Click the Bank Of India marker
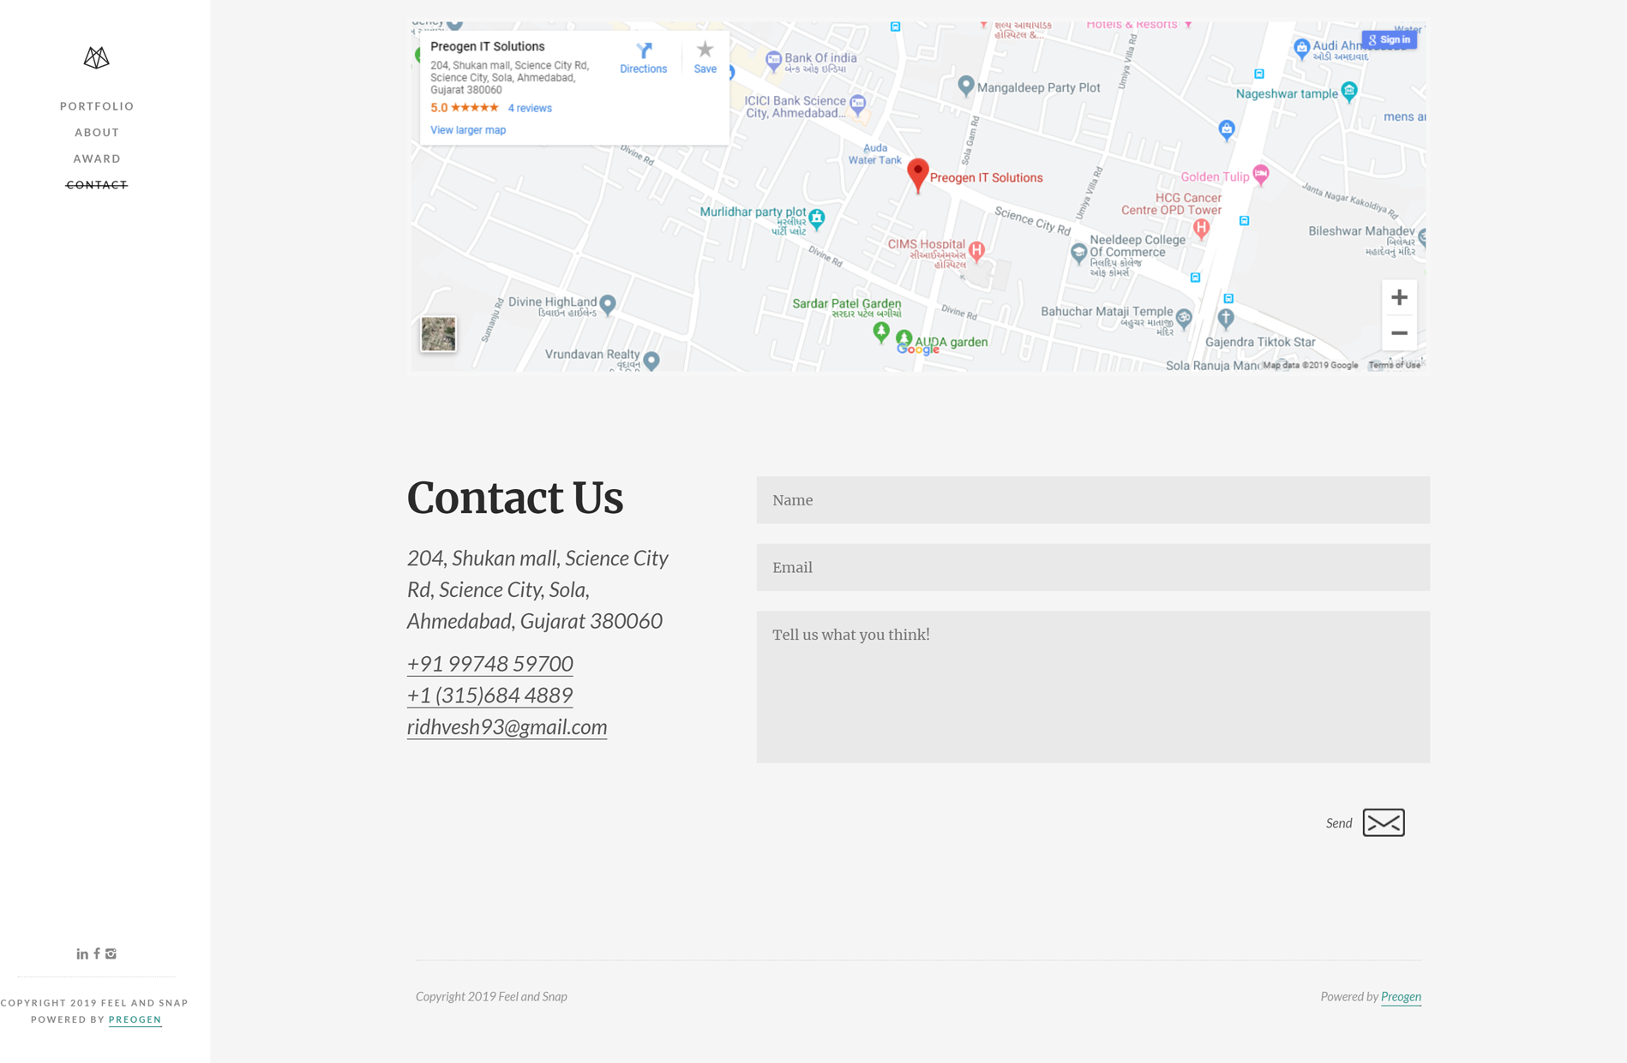Screen dimensions: 1627x1063 pos(773,61)
